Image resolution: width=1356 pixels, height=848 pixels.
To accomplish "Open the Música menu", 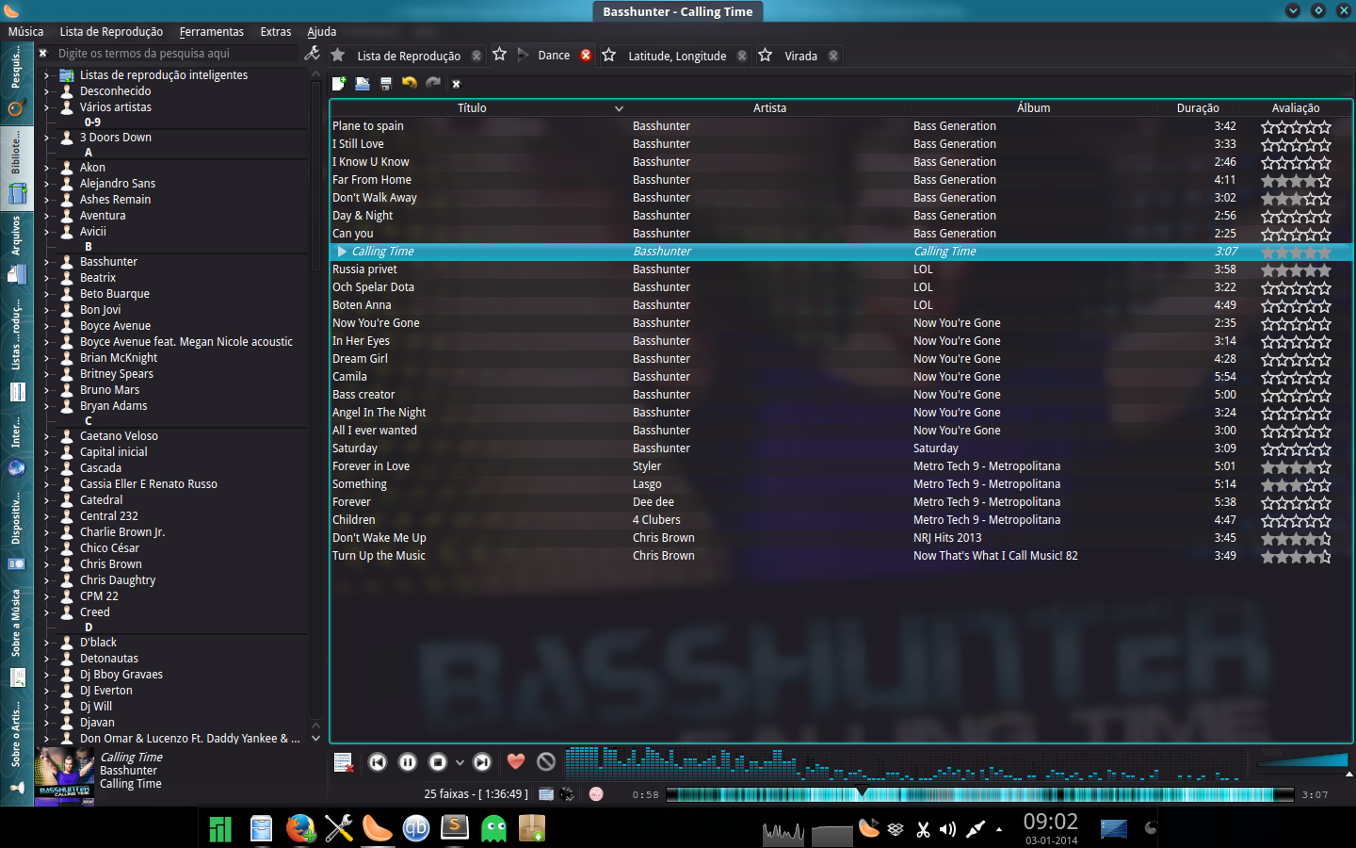I will click(25, 32).
